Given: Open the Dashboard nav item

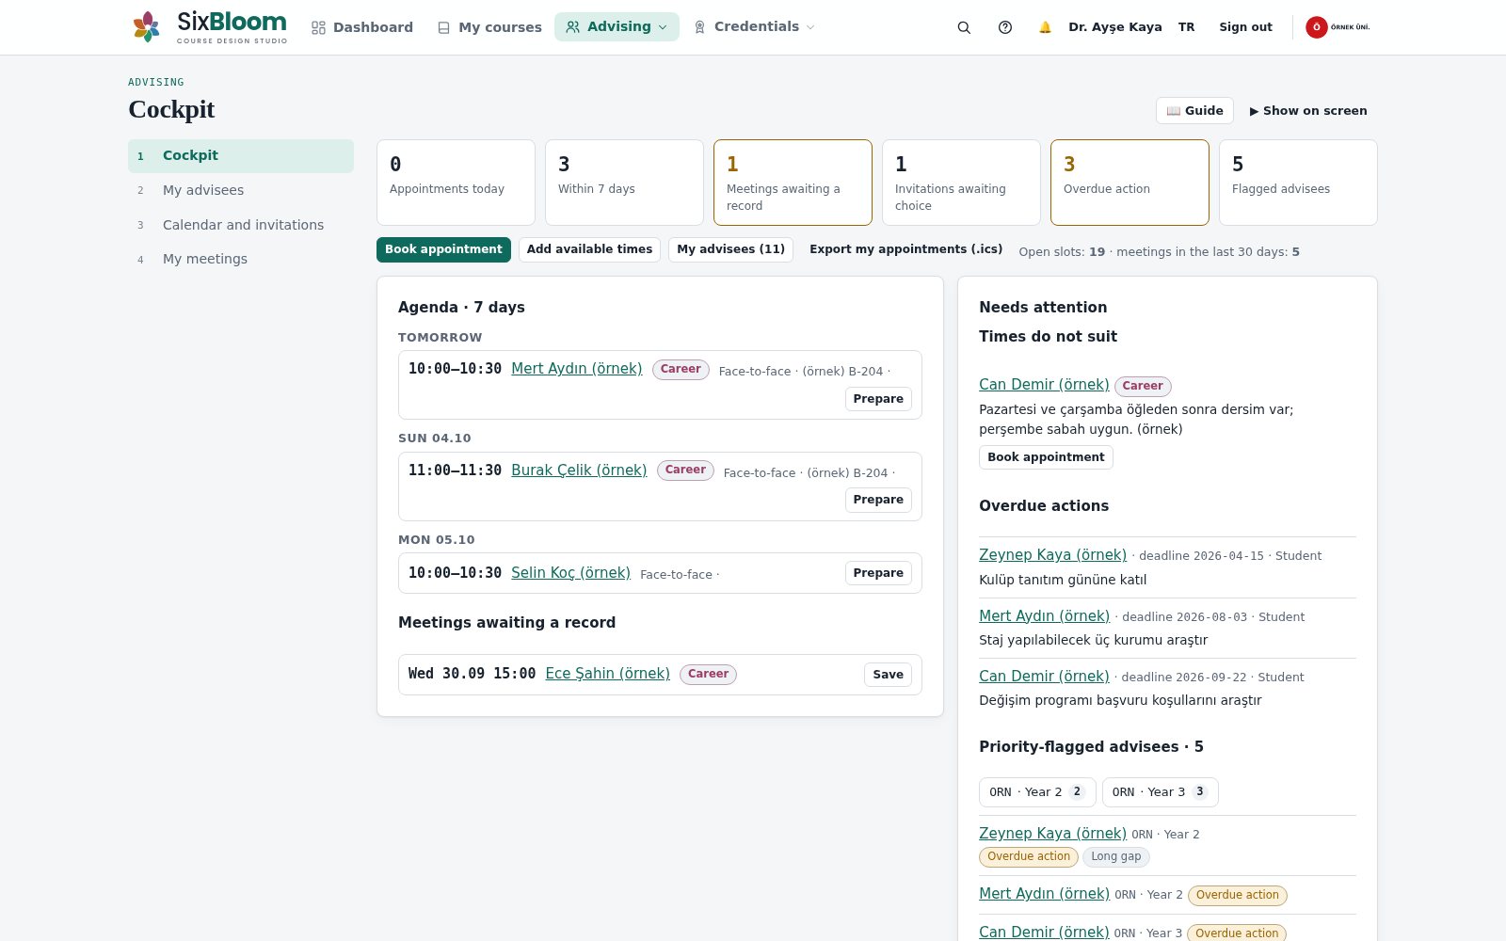Looking at the screenshot, I should click(362, 27).
